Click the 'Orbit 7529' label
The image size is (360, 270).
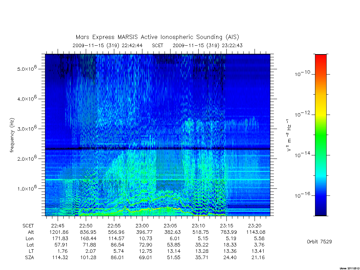319,242
